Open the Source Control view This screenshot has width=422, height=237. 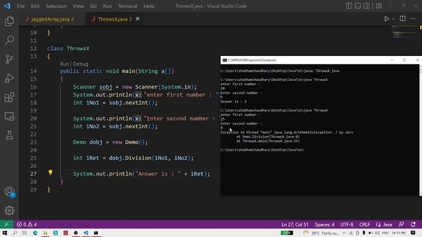[x=9, y=59]
